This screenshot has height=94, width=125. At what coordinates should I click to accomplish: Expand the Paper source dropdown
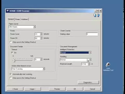tap(34, 27)
